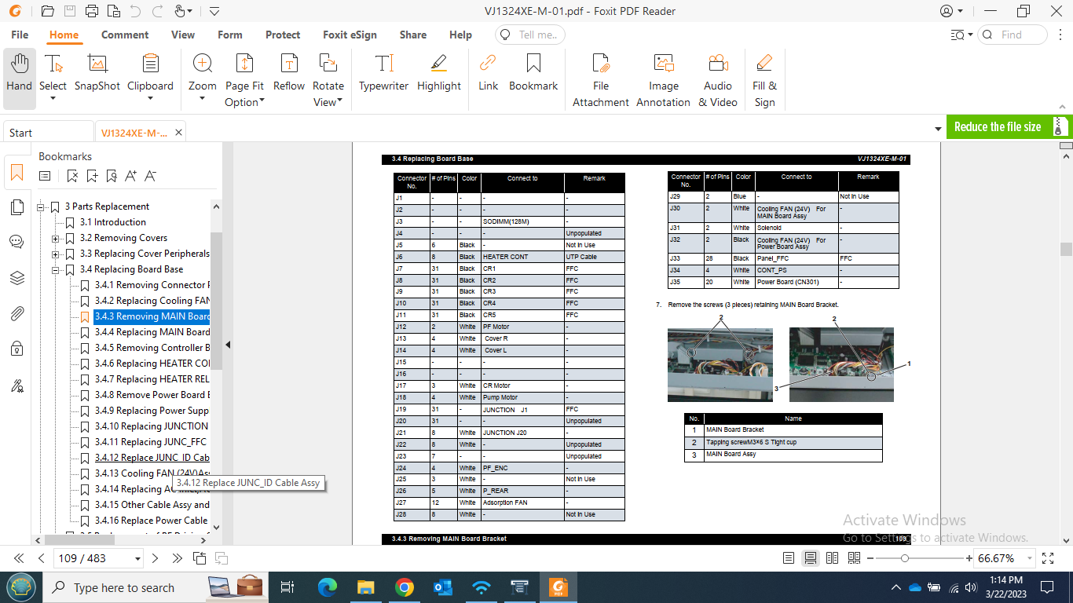Open Chrome from the taskbar
The height and width of the screenshot is (603, 1073).
pyautogui.click(x=404, y=587)
